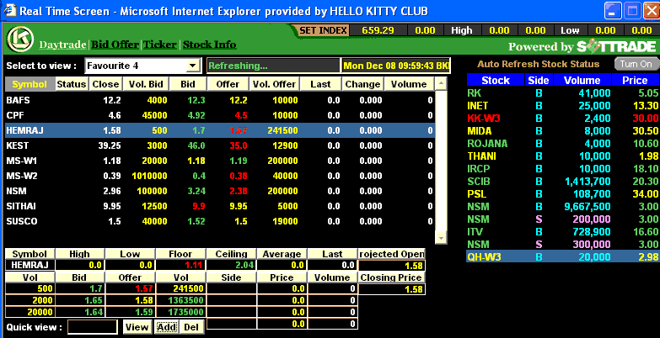Click the Close column header

coord(105,84)
